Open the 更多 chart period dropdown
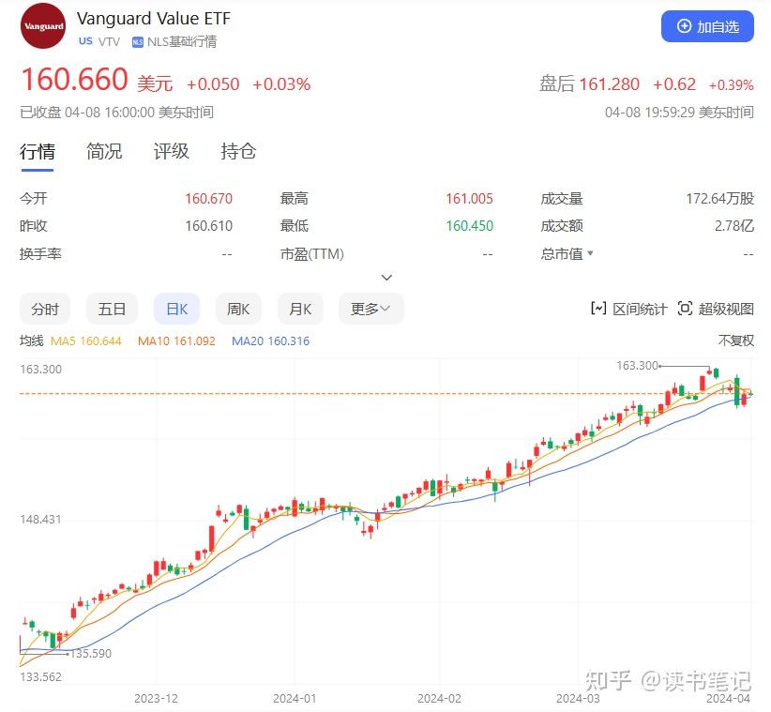771x712 pixels. tap(370, 309)
